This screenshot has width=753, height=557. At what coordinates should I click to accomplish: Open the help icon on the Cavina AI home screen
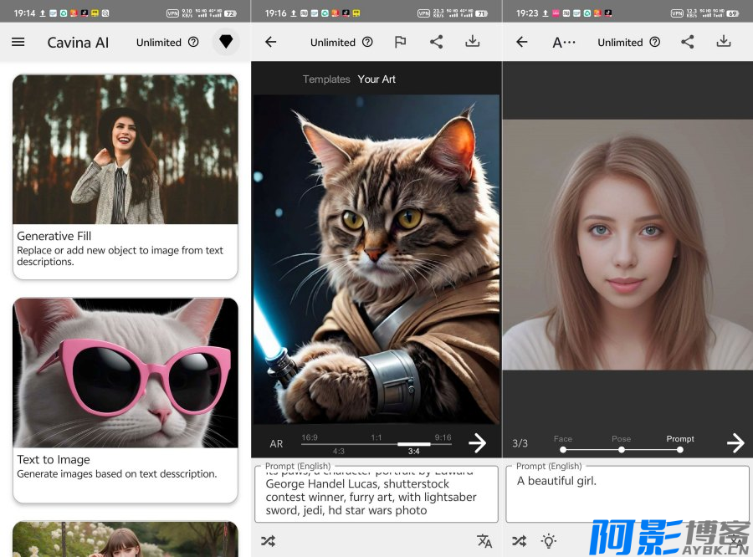[193, 43]
